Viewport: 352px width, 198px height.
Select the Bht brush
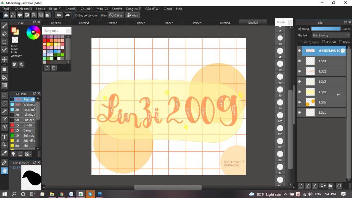click(22, 146)
